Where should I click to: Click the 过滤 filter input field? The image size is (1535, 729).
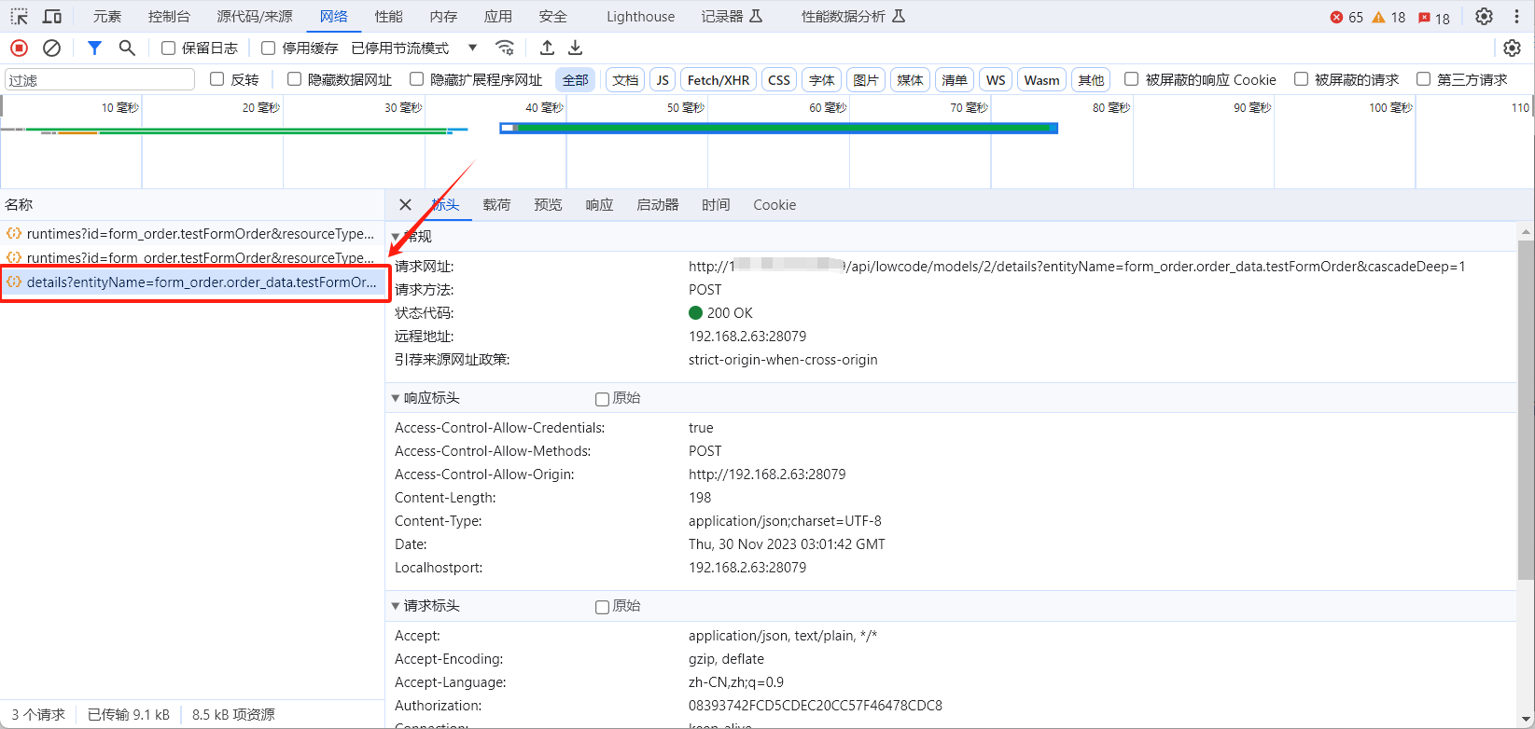click(x=100, y=80)
